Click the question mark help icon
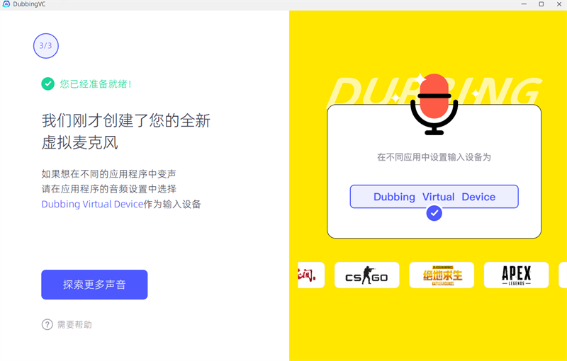 [47, 324]
